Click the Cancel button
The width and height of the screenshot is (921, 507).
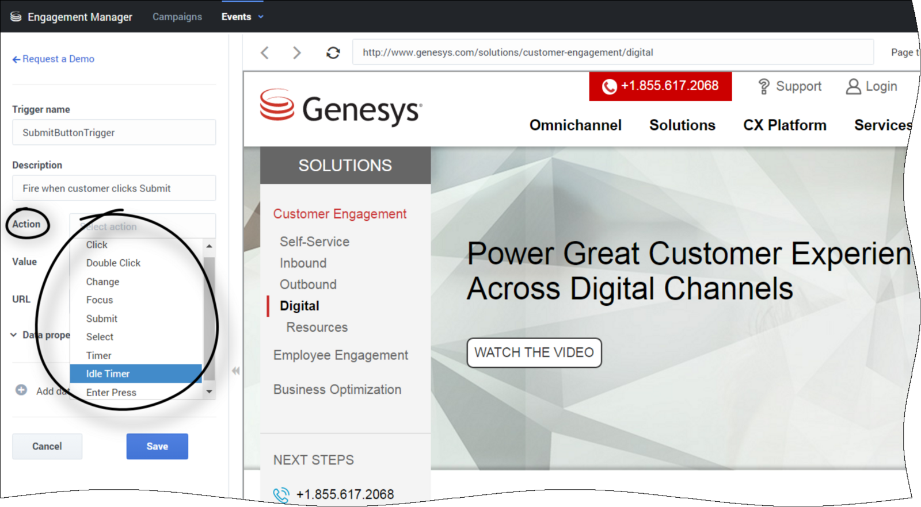pos(47,446)
